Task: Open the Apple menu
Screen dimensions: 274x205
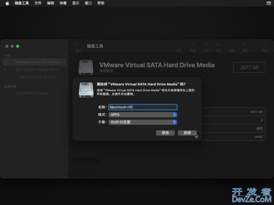Action: (x=7, y=3)
